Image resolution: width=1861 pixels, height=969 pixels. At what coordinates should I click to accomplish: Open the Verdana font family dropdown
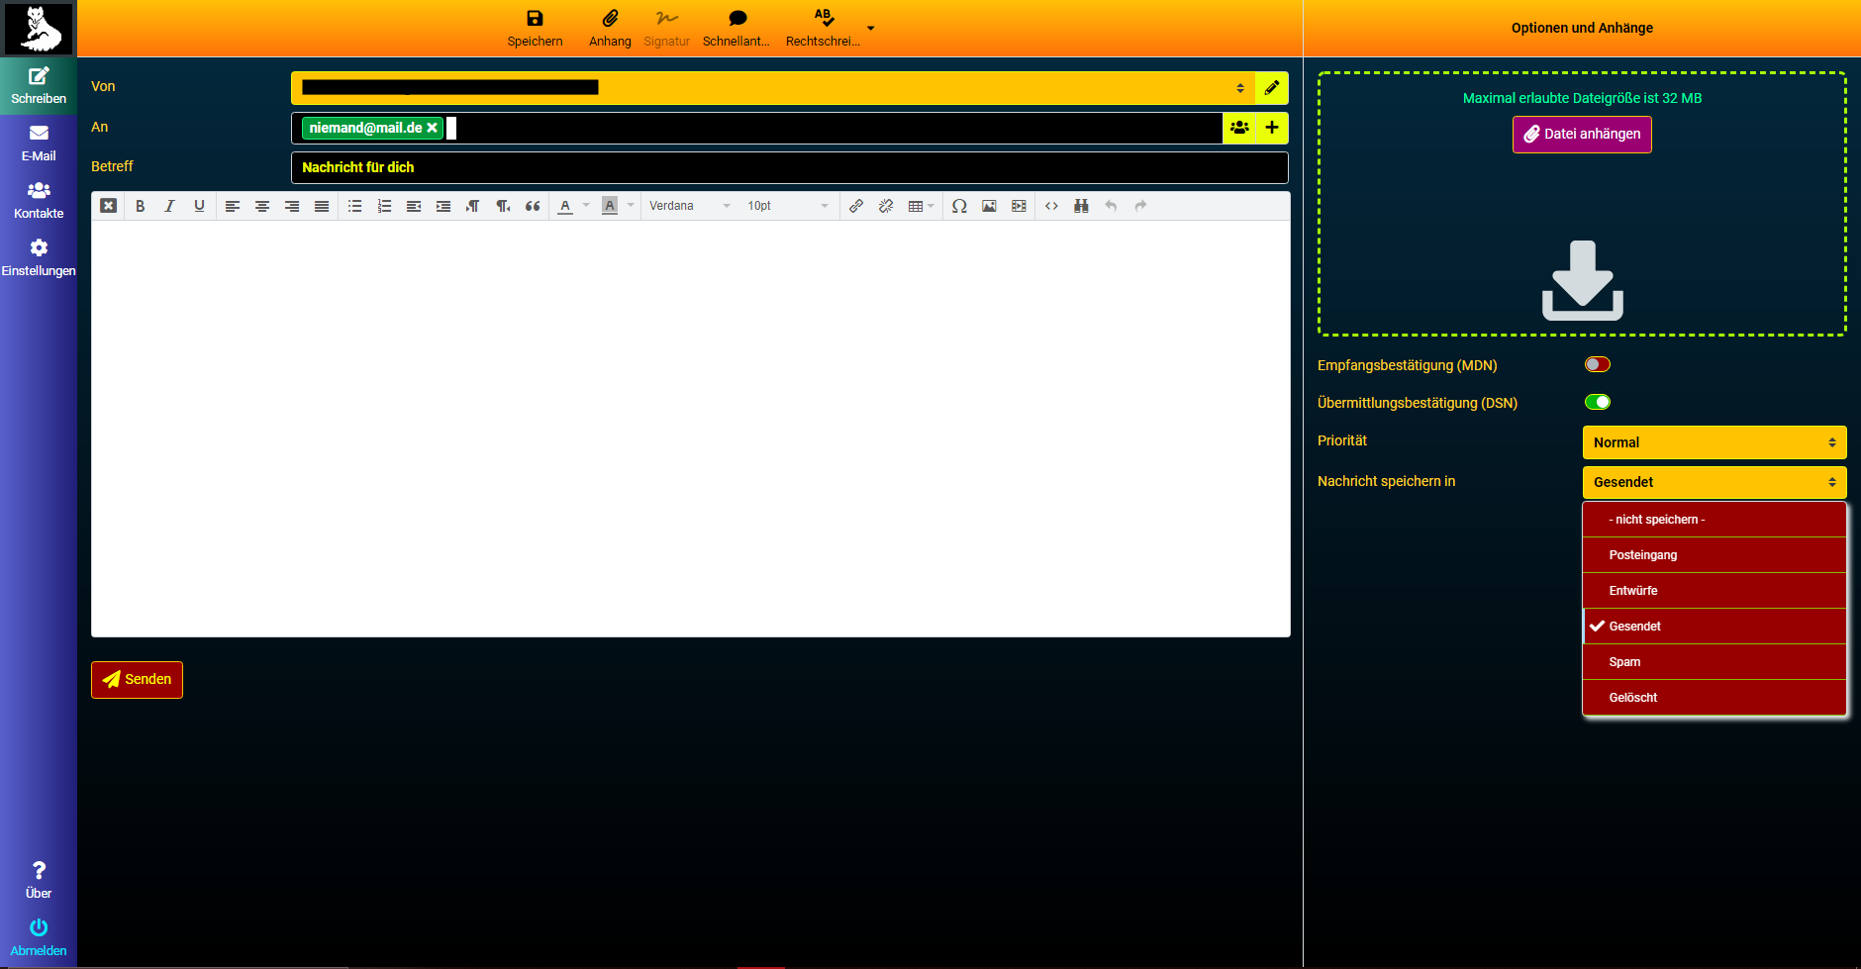[689, 206]
